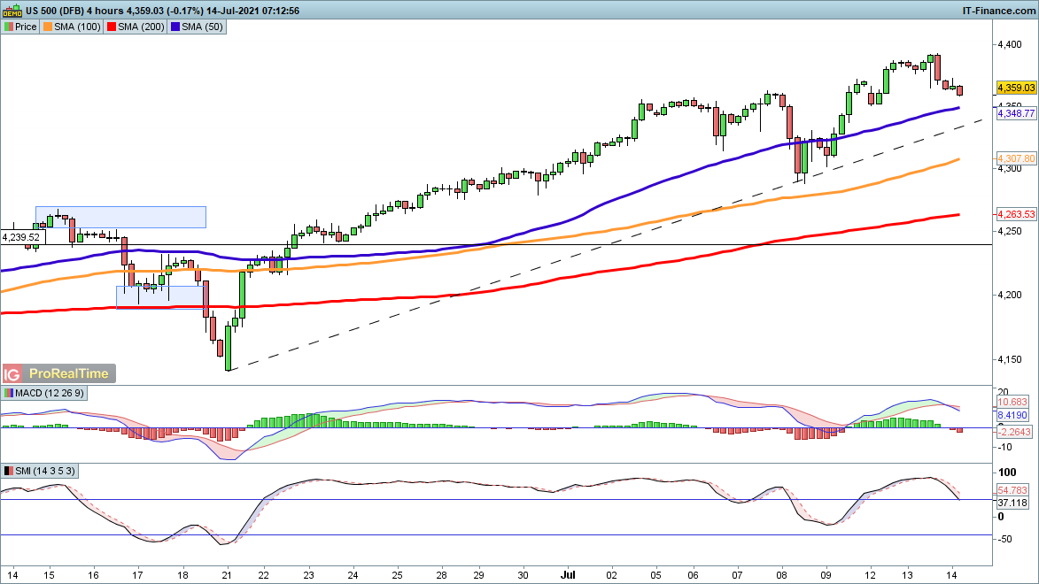Image resolution: width=1039 pixels, height=584 pixels.
Task: Click the 21 date label on time axis
Action: coord(228,575)
